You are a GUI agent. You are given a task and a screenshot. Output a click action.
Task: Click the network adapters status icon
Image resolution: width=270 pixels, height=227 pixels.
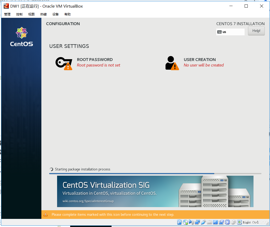[x=197, y=222]
